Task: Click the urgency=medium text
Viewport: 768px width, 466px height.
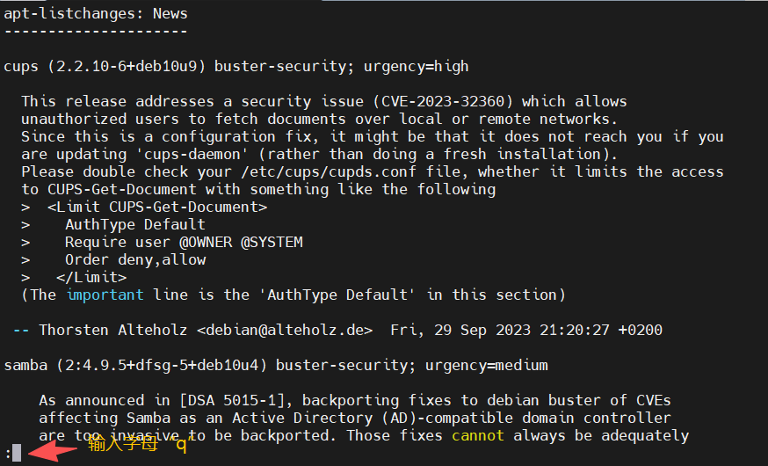Action: pyautogui.click(x=486, y=366)
